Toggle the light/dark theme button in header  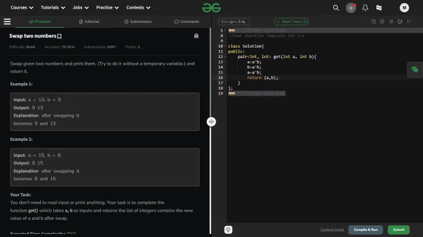coord(351,8)
